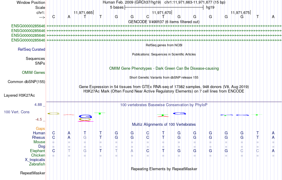This screenshot has height=180, width=282.
Task: Click '100 vertebrates Basewise Conservation by PhyloP' title
Action: [164, 105]
